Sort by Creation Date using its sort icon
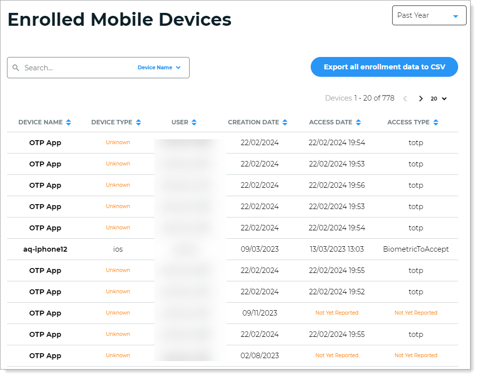 (285, 122)
